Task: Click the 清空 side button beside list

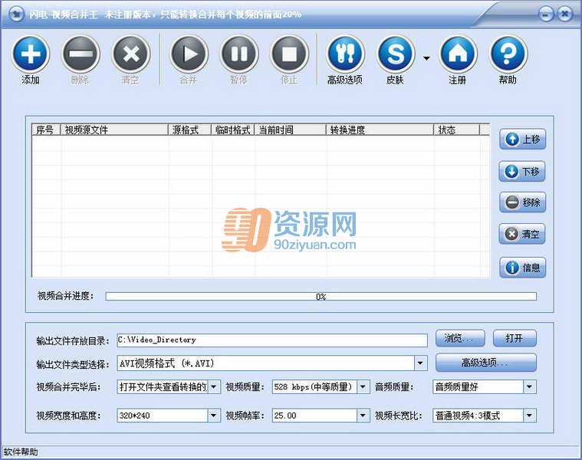Action: (522, 234)
